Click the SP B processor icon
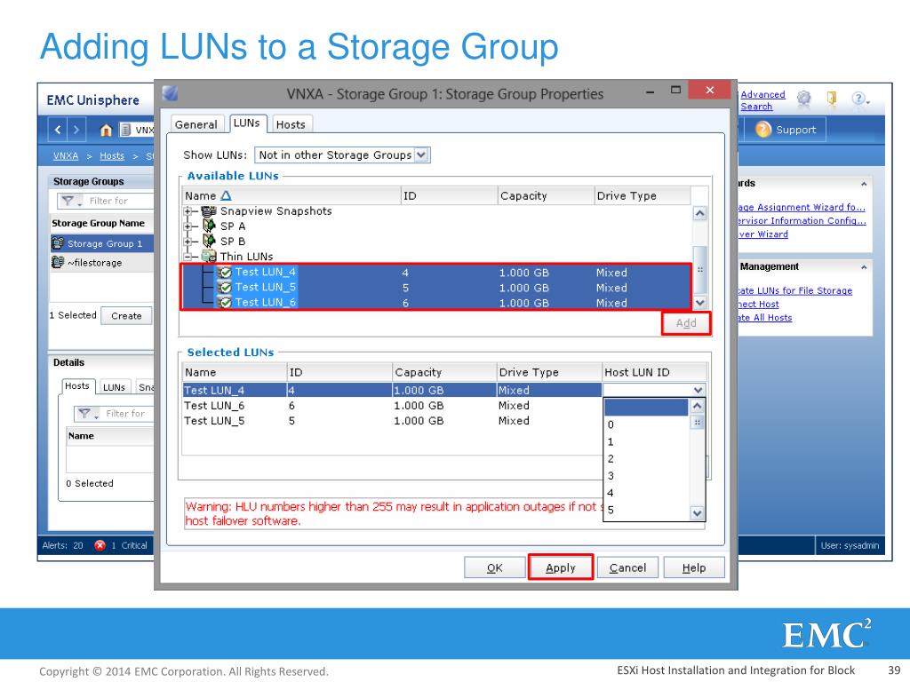 tap(209, 241)
